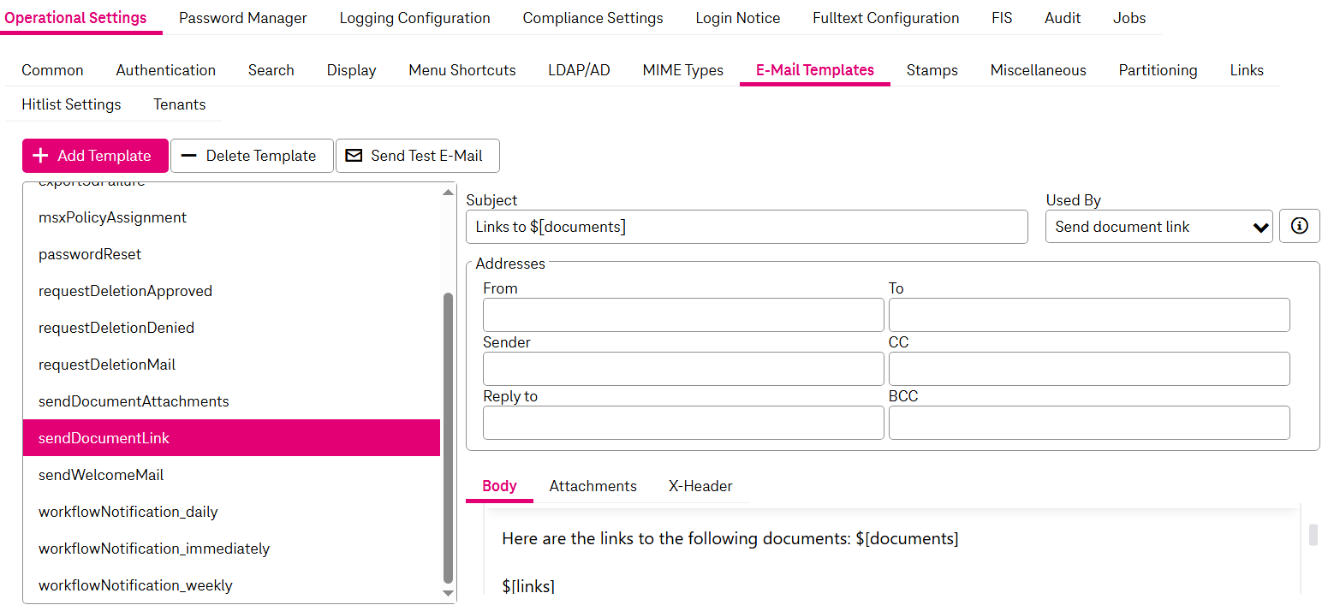Click Add Template plus button
This screenshot has height=605, width=1328.
[x=95, y=156]
